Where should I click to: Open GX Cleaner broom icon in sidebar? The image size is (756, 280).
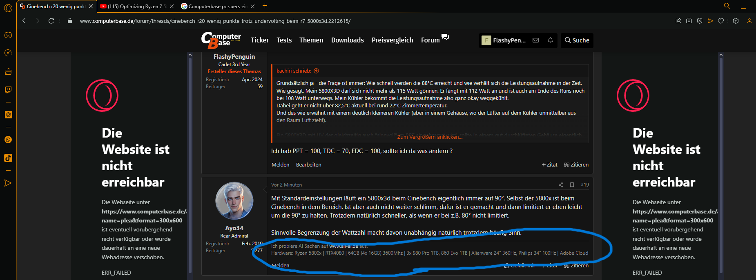tap(8, 71)
